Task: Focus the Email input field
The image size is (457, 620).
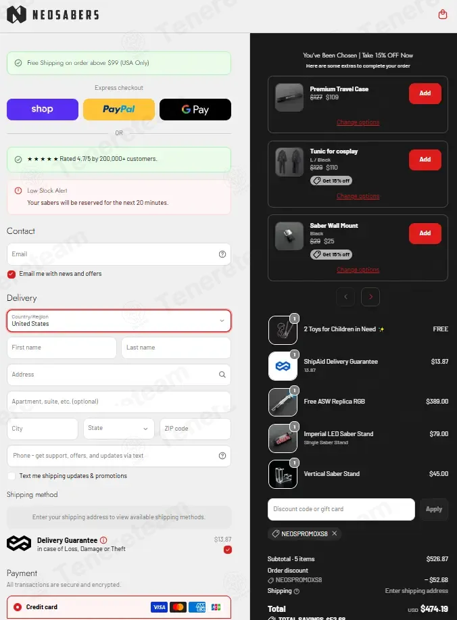Action: point(119,254)
